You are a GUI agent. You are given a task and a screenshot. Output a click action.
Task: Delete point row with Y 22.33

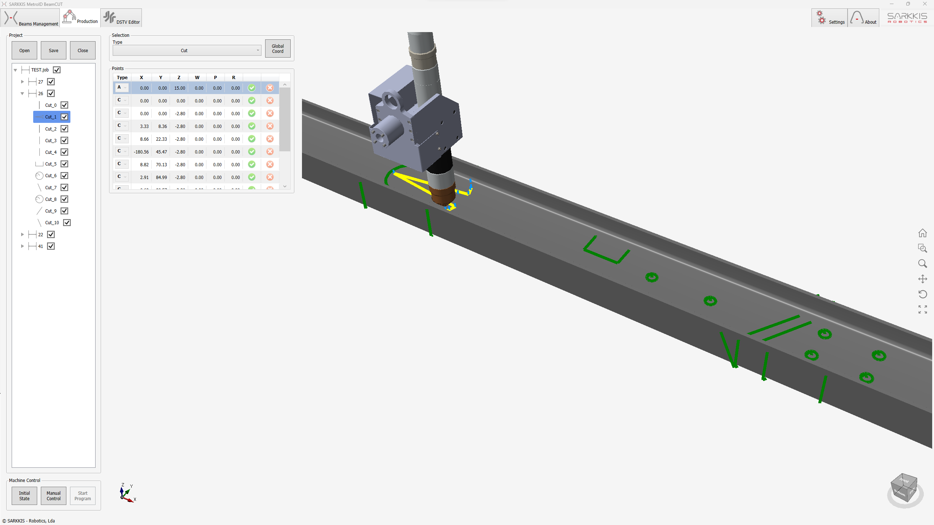(270, 139)
